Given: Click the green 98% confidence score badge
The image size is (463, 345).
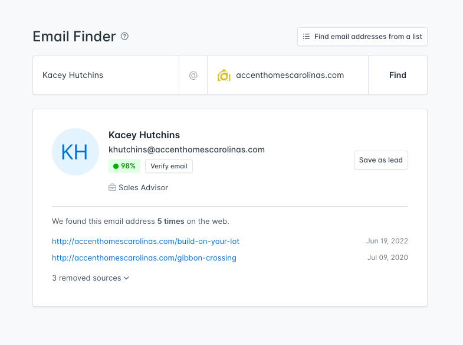Looking at the screenshot, I should click(124, 166).
